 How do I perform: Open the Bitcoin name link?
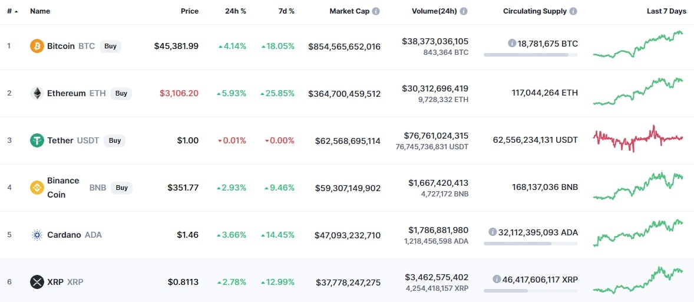[61, 46]
